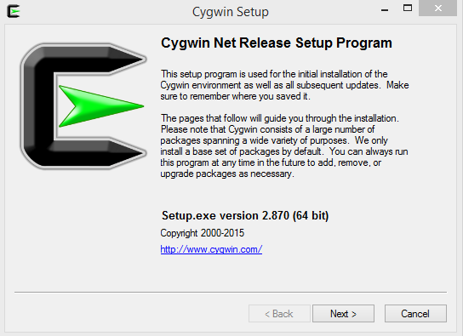Click the "Cygwin Setup" title bar text
The image size is (463, 336).
click(x=231, y=12)
